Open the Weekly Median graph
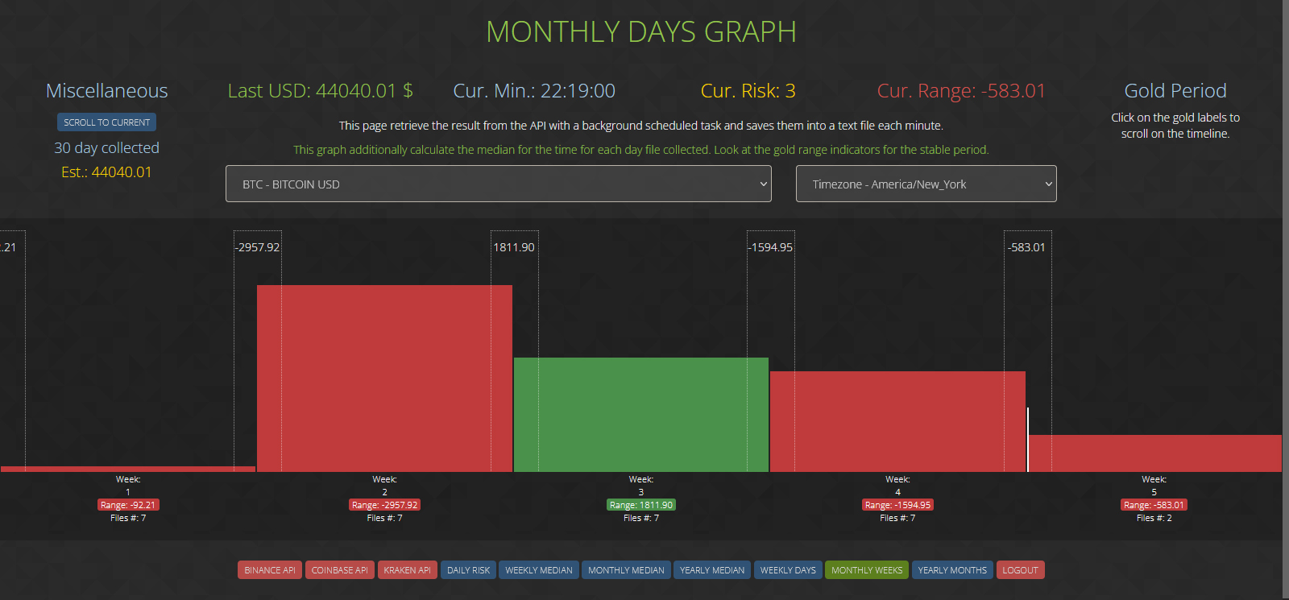This screenshot has height=600, width=1289. pos(538,570)
